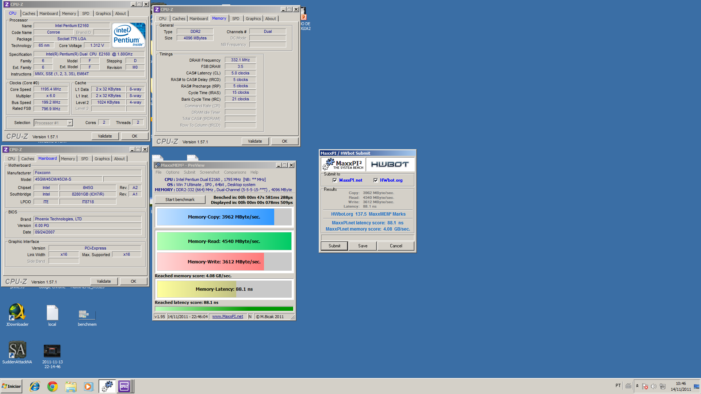Click the on-screen keyboard tray icon

pyautogui.click(x=628, y=386)
